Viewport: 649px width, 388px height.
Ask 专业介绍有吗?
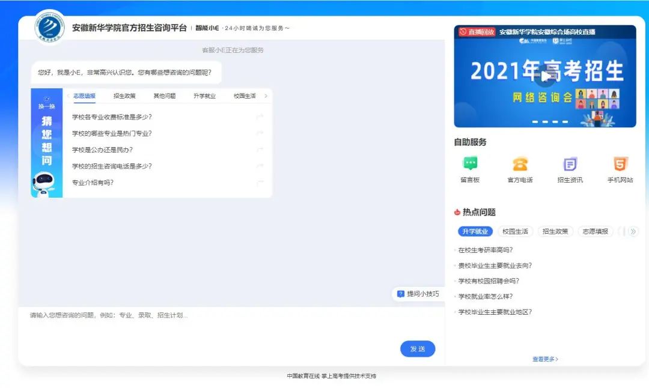coord(93,183)
